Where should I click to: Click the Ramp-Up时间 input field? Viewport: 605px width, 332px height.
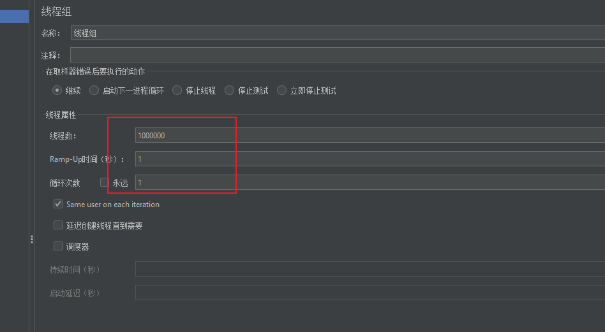click(369, 159)
